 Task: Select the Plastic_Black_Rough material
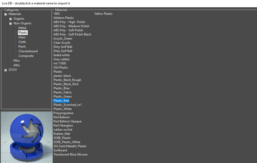click(x=67, y=80)
